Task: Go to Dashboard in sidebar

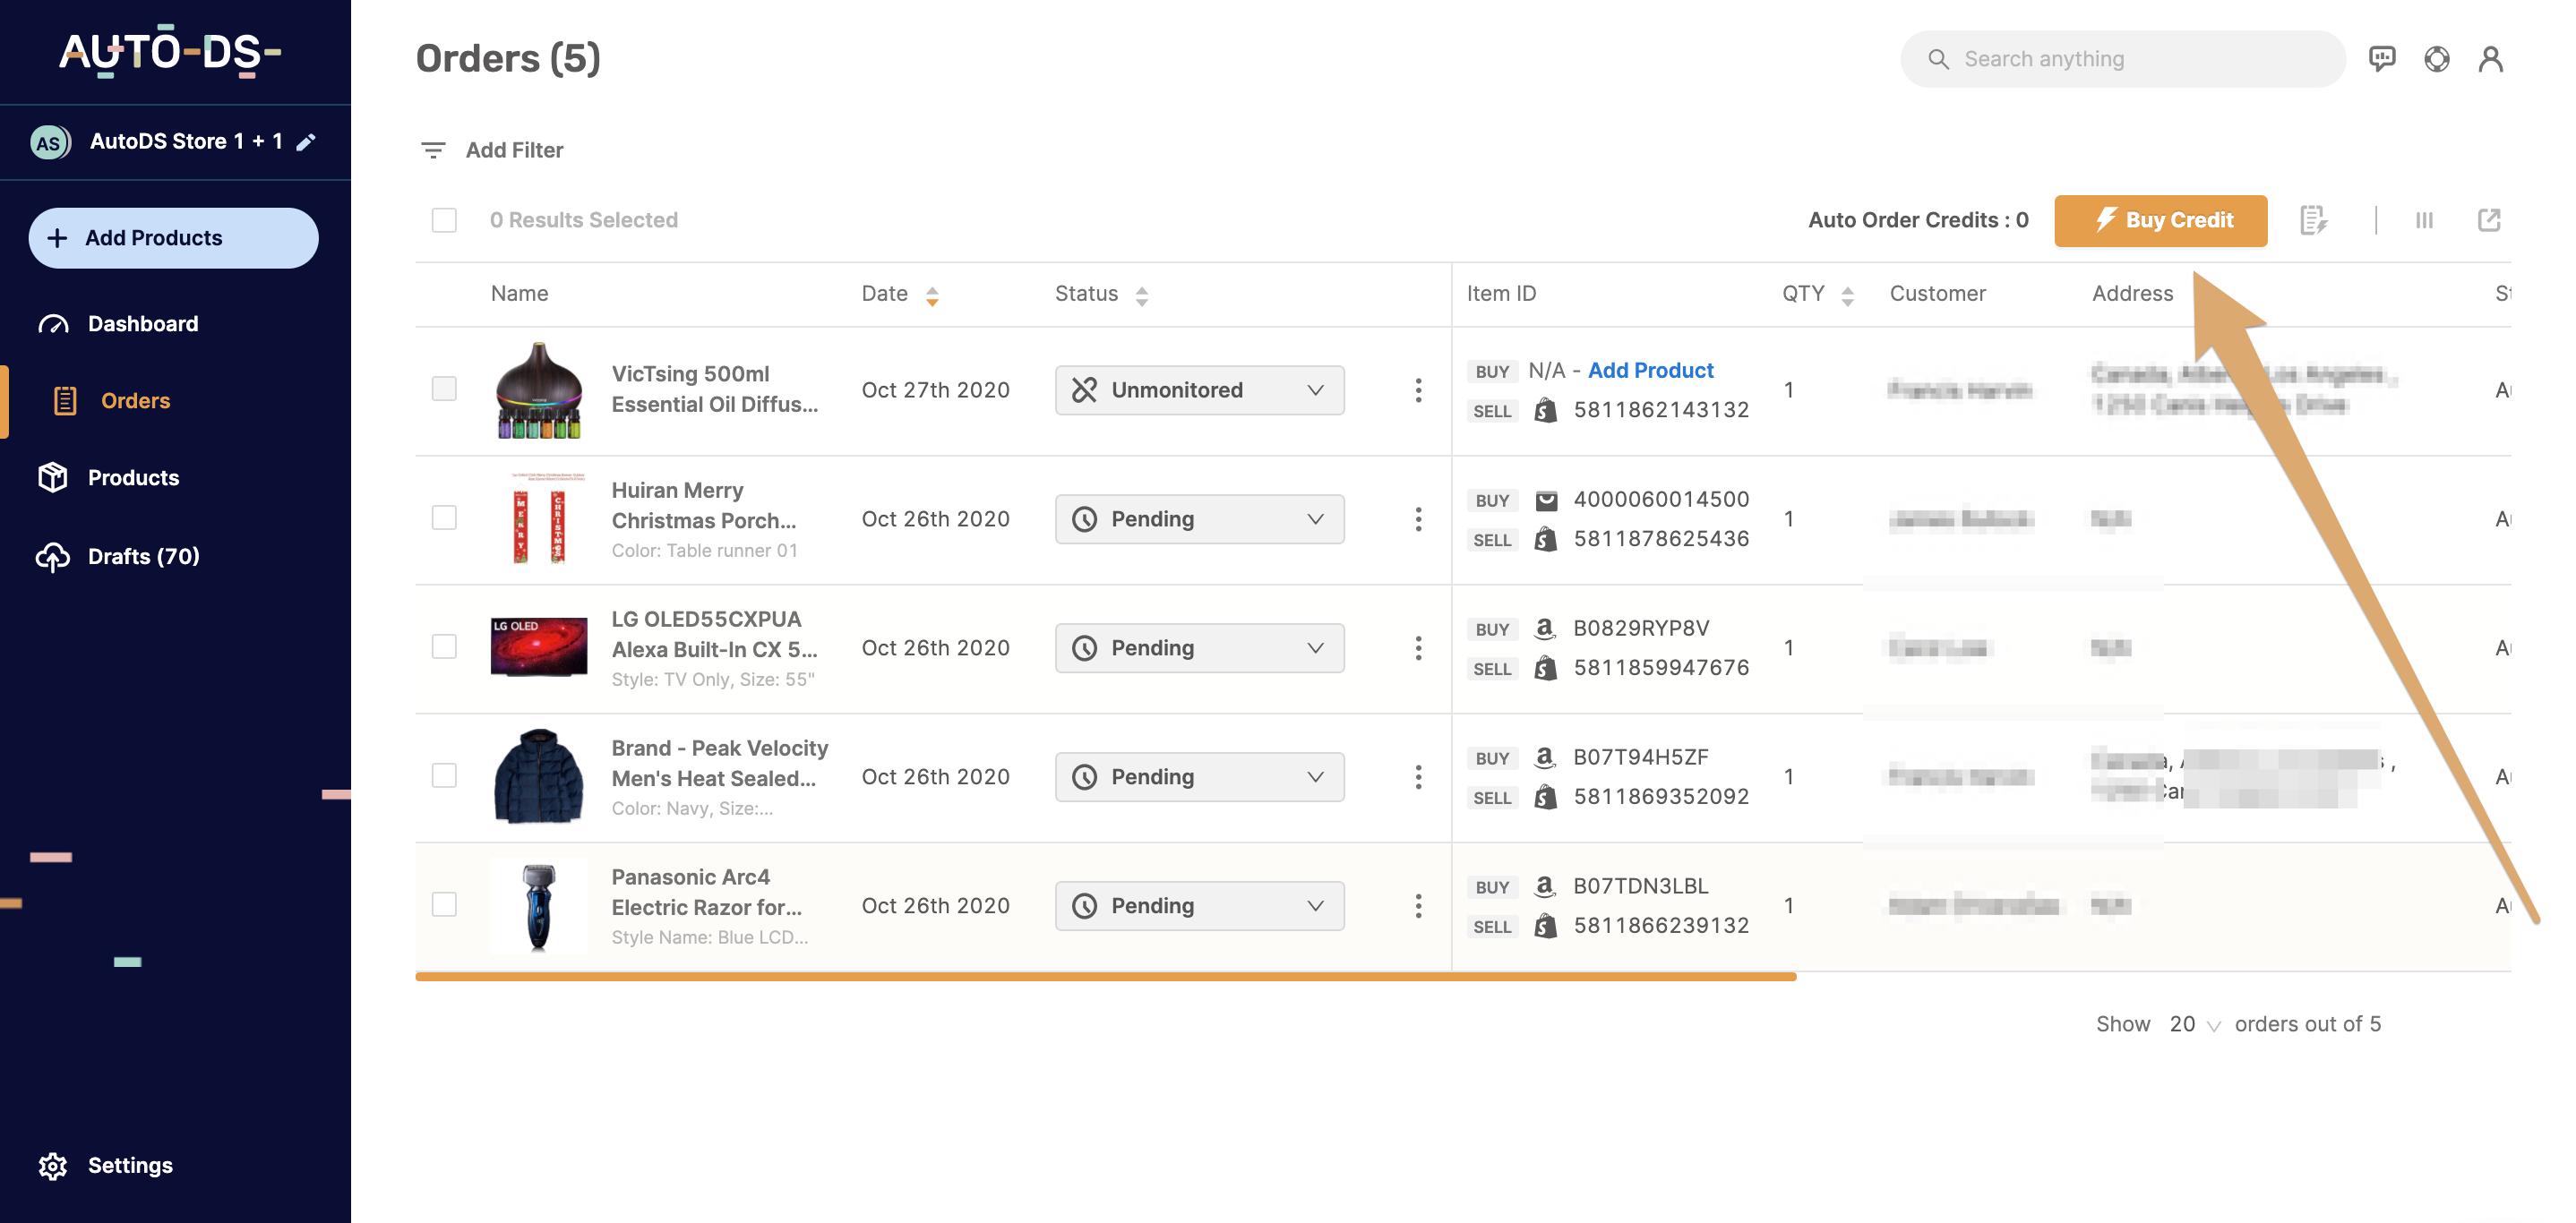Action: [143, 324]
